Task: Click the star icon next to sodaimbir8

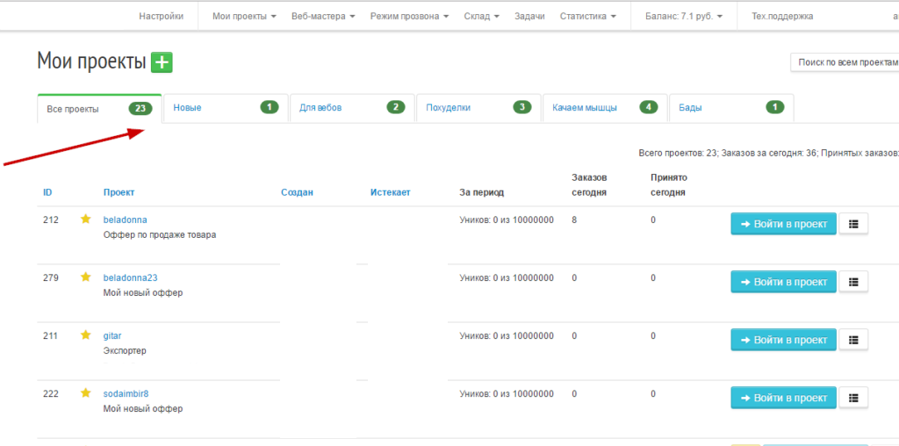Action: pyautogui.click(x=86, y=393)
